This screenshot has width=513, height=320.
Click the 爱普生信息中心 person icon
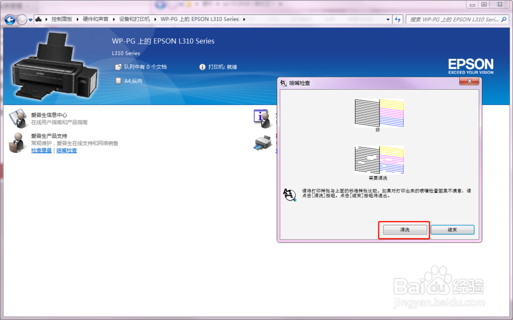[17, 118]
